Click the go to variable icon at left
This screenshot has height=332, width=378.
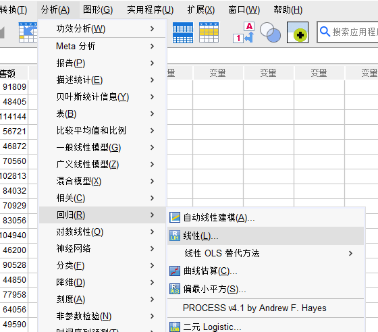28,32
